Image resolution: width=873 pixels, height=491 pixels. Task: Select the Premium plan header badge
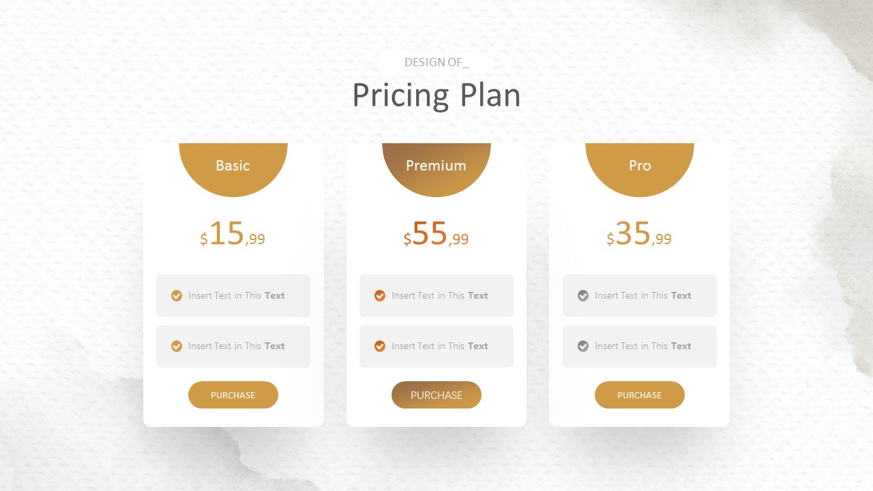click(436, 166)
